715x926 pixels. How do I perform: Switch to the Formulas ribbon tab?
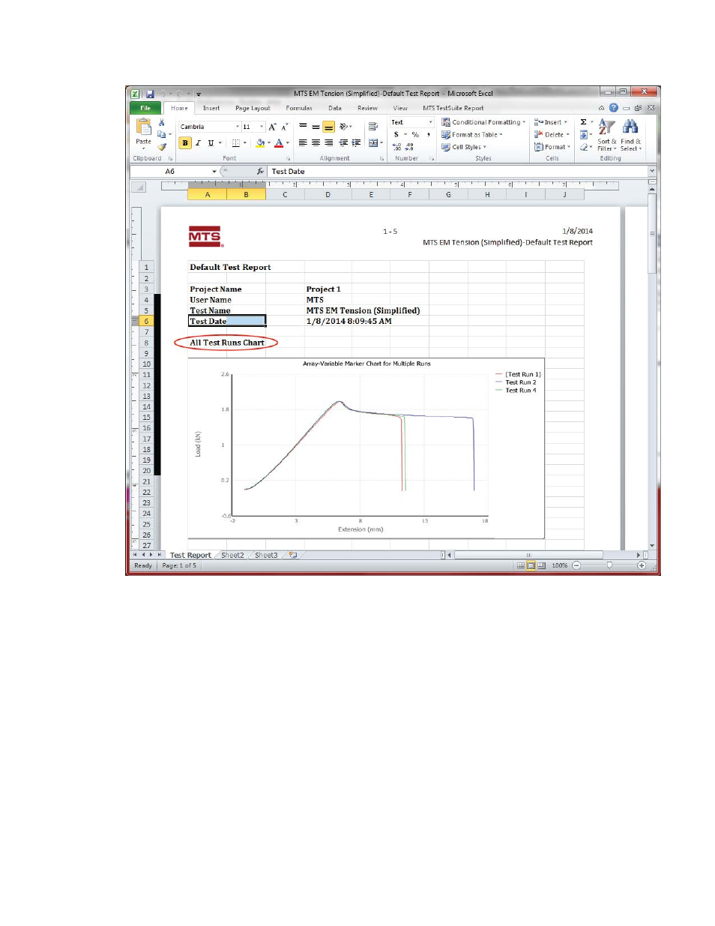[x=299, y=108]
